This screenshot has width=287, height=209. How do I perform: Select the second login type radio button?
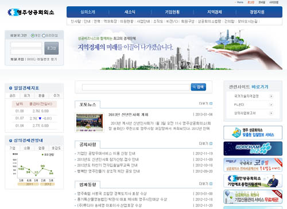44,36
